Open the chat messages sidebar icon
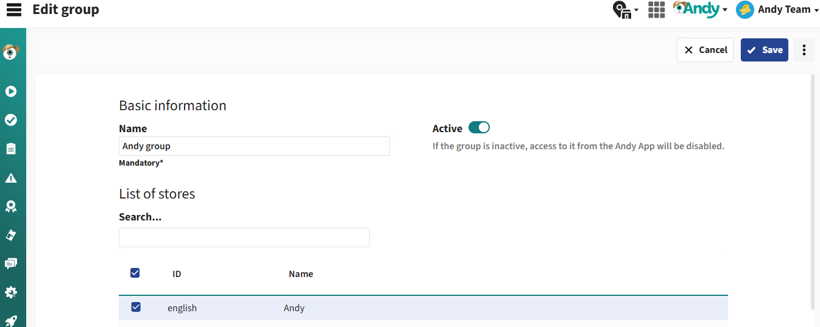 click(11, 264)
